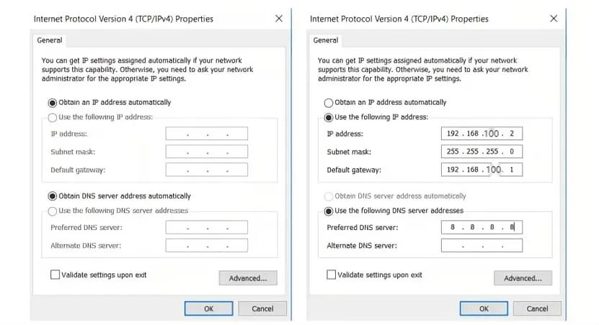Click the IP address field showing 192.168.100.2

pyautogui.click(x=482, y=134)
